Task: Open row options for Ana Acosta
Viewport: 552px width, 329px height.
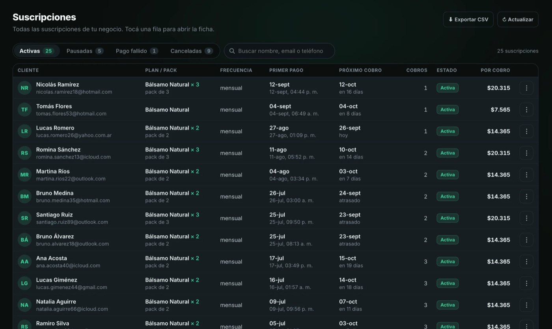Action: pyautogui.click(x=526, y=262)
